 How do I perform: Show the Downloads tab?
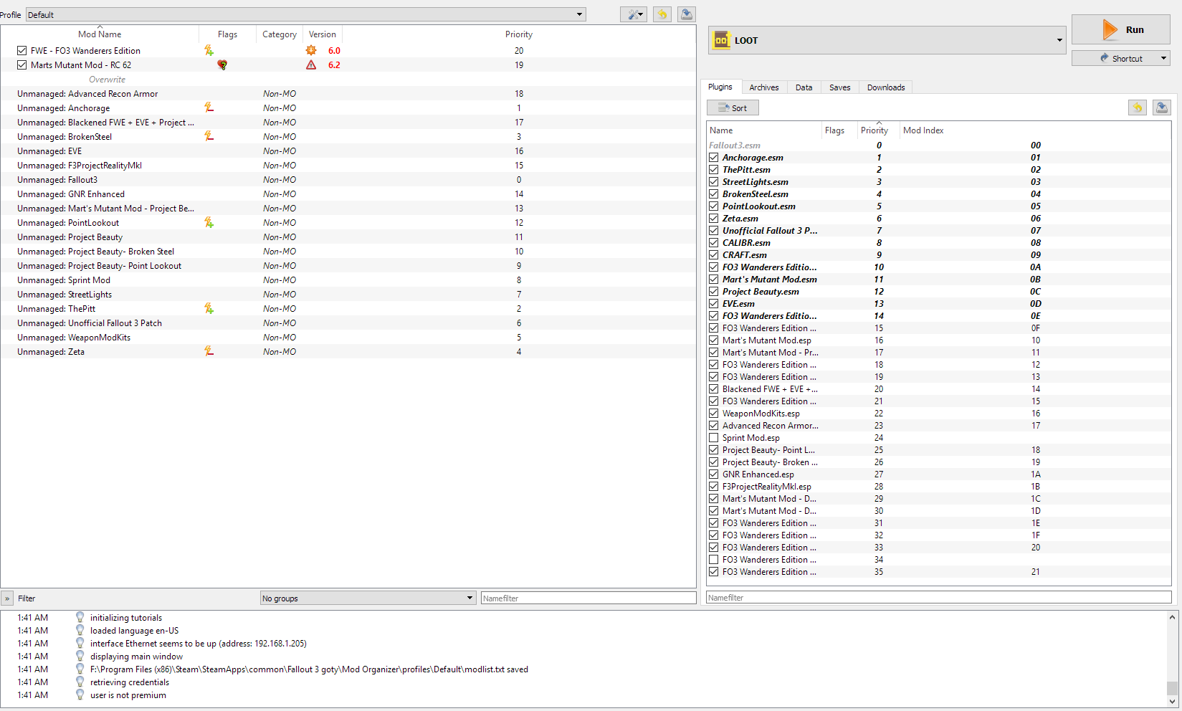point(886,87)
